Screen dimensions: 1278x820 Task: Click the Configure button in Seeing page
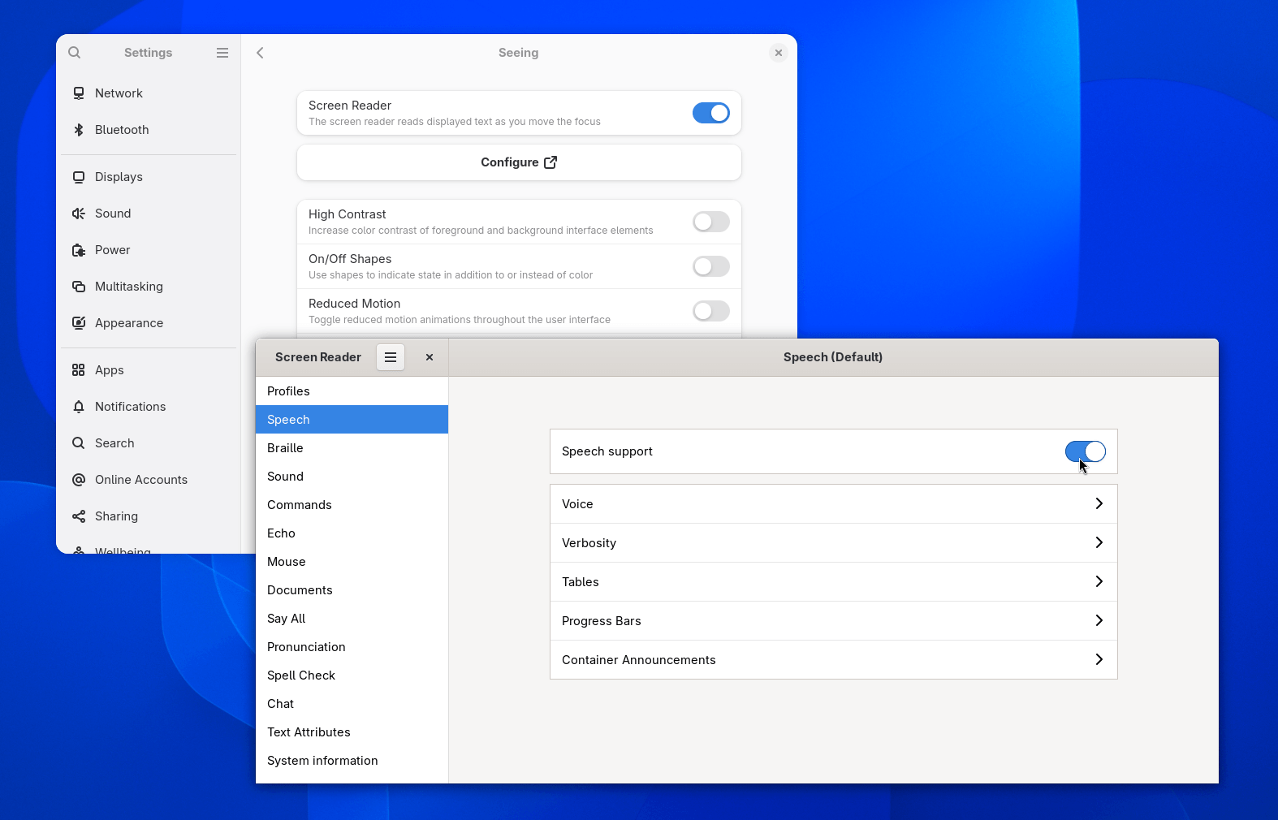point(519,162)
